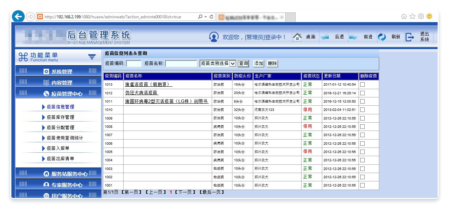This screenshot has width=449, height=210.
Task: Click the browser forward arrow button
Action: coord(30,17)
